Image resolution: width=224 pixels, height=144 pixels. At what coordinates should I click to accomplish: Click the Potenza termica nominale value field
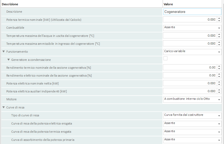coord(190,19)
